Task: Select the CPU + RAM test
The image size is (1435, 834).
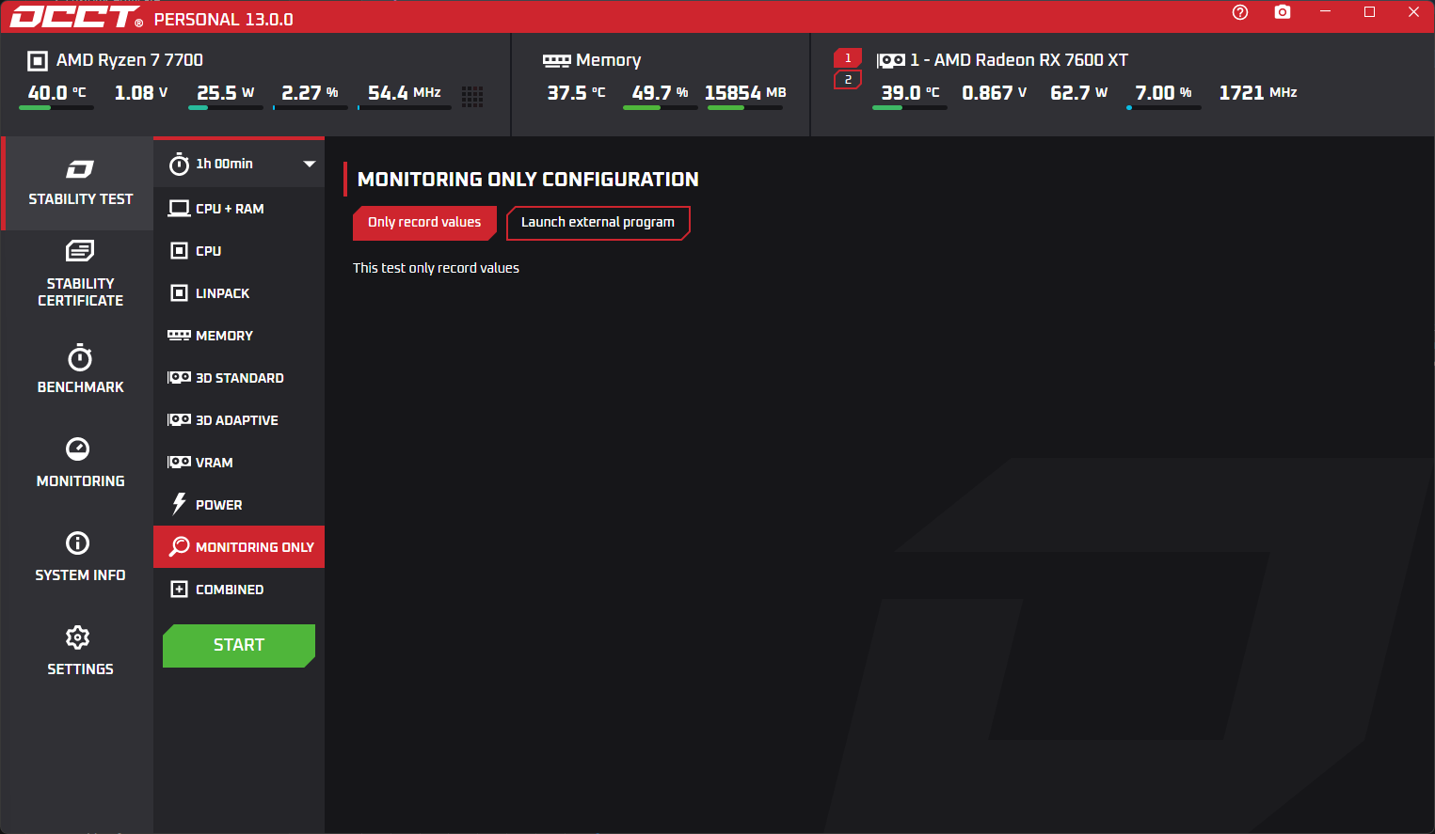Action: (239, 209)
